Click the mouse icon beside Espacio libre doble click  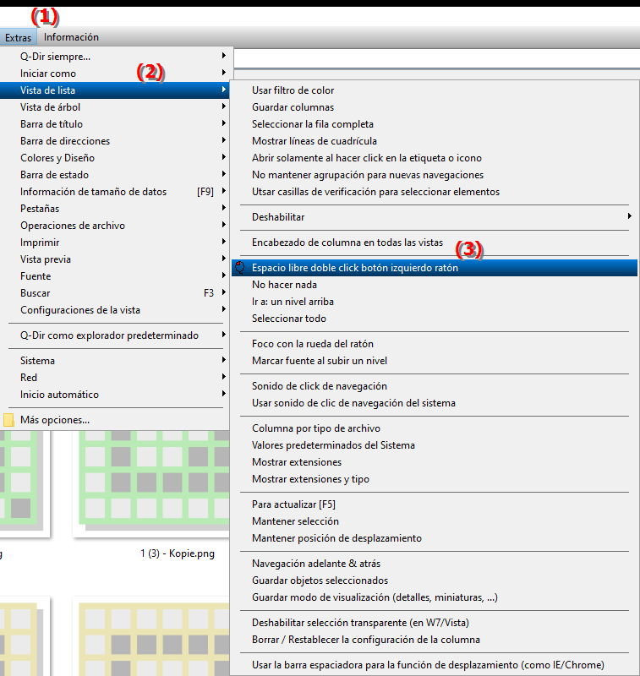[x=240, y=268]
